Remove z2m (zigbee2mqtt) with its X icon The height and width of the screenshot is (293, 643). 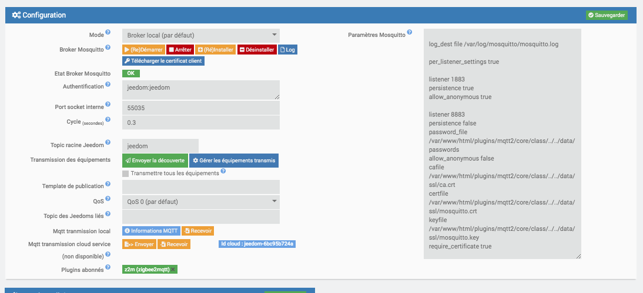pyautogui.click(x=173, y=270)
